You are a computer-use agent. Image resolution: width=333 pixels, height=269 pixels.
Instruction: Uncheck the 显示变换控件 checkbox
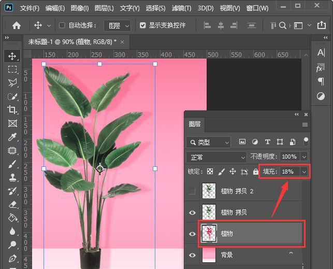[143, 25]
